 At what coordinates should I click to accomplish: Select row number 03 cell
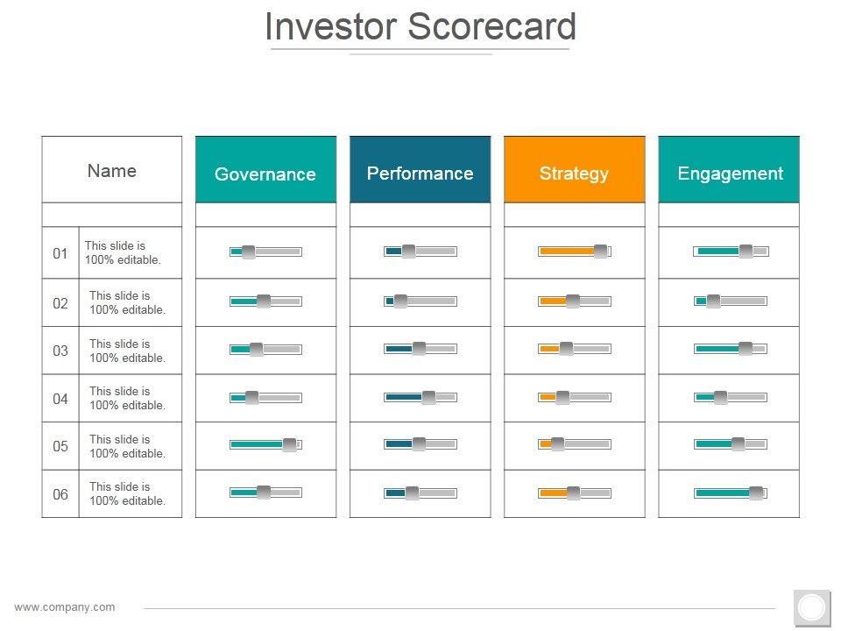click(60, 351)
